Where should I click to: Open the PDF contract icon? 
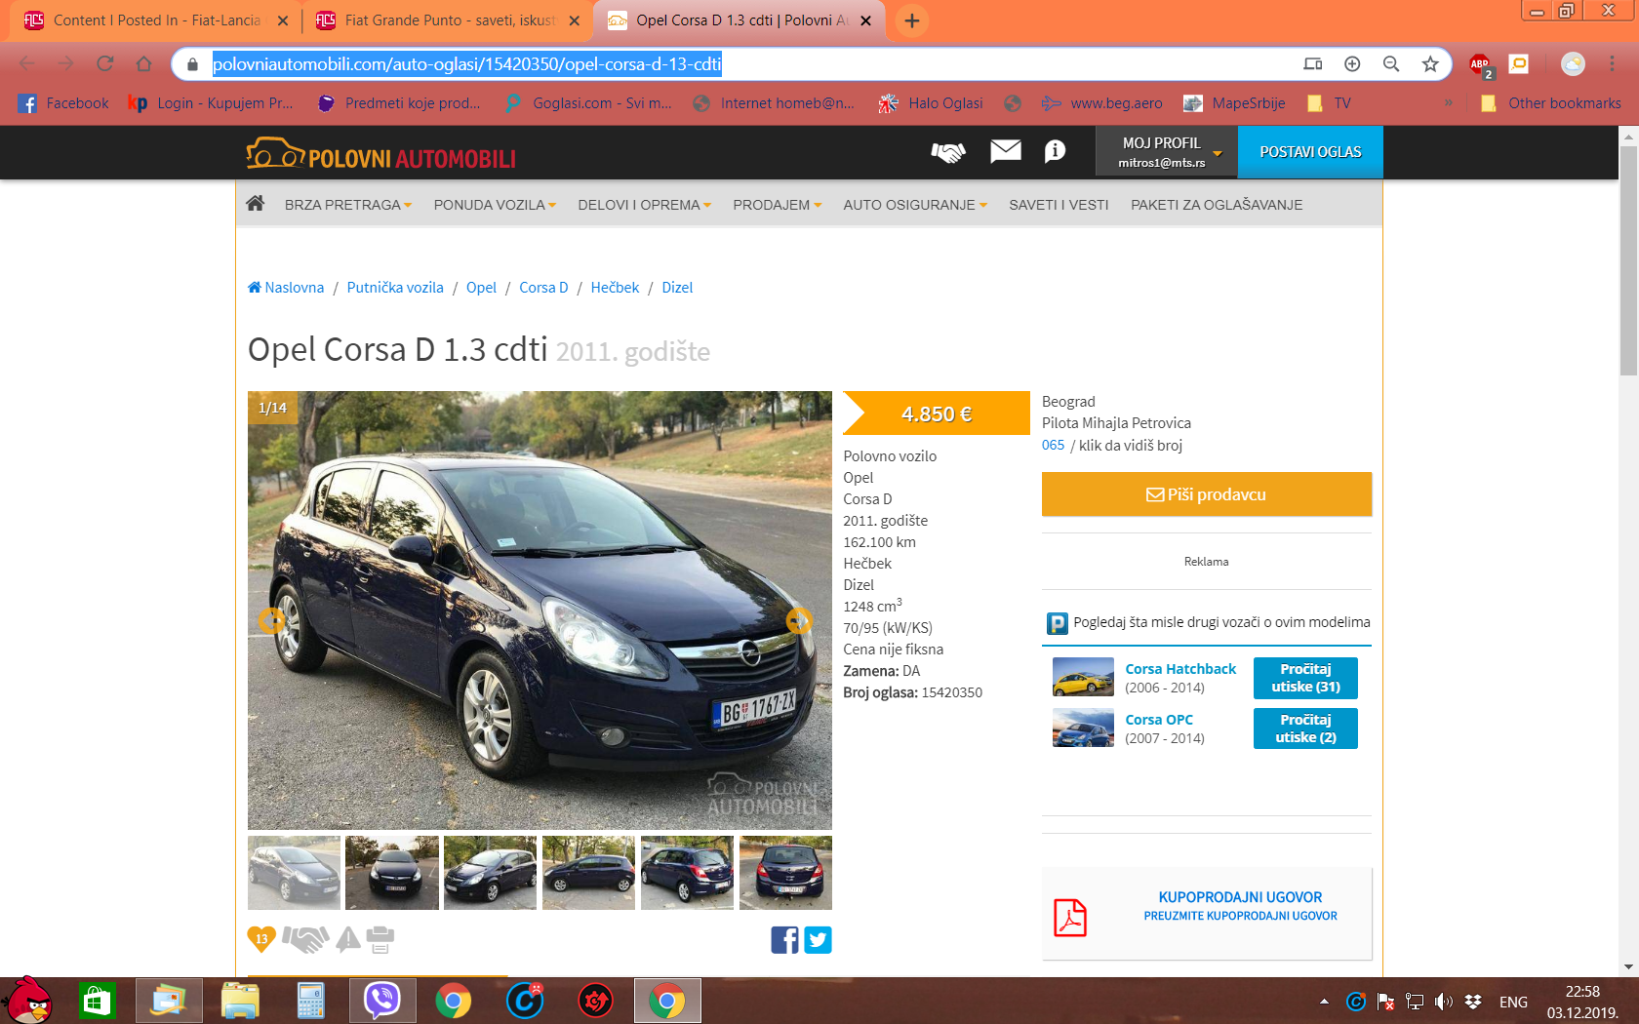tap(1070, 918)
